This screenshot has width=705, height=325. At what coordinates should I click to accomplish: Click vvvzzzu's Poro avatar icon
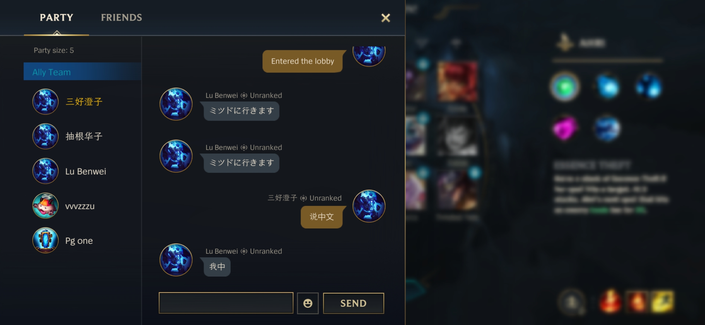click(45, 206)
